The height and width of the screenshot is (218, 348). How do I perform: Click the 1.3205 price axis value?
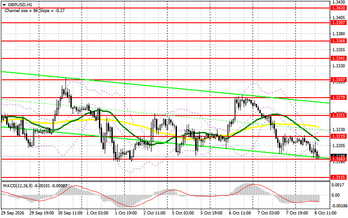[x=339, y=146]
